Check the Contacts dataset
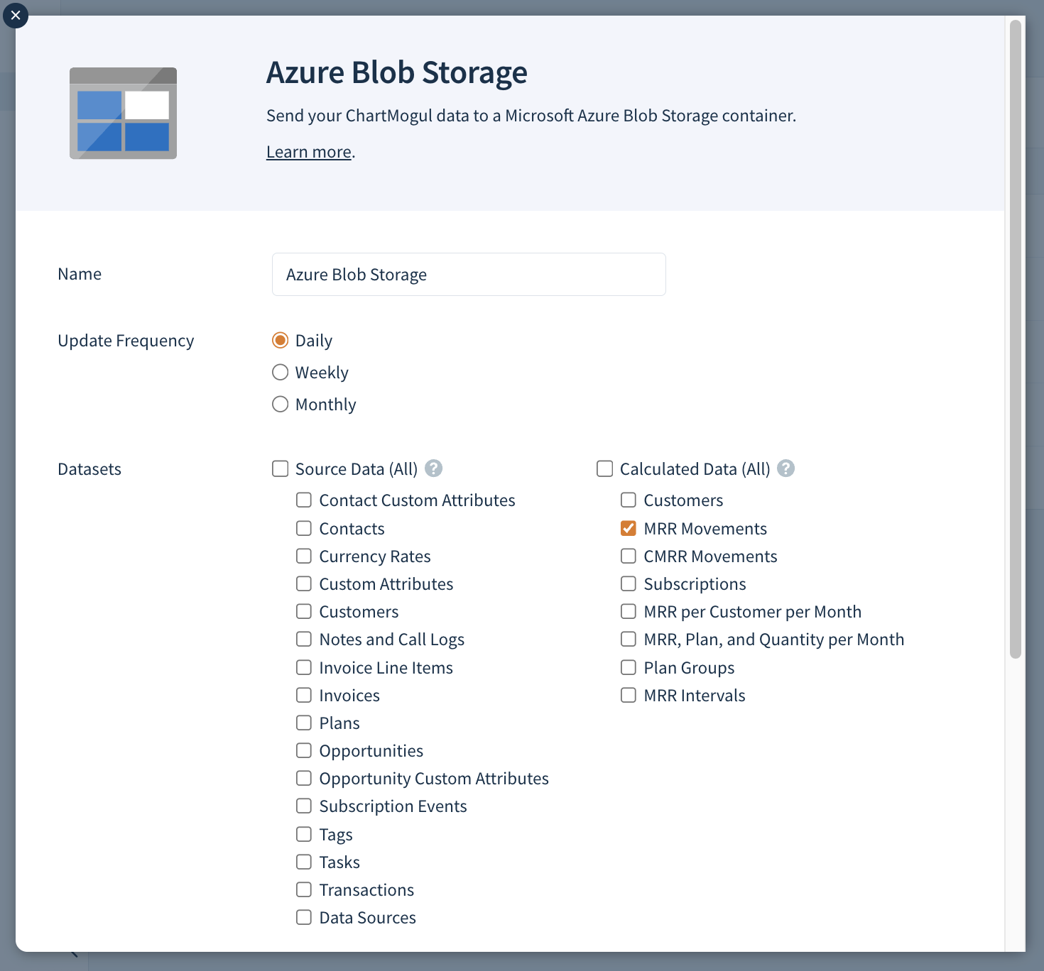Viewport: 1044px width, 971px height. pos(304,527)
